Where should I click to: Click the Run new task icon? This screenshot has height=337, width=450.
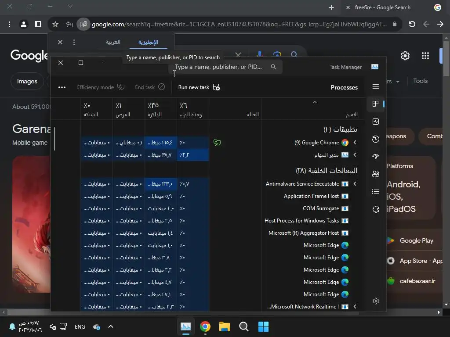point(216,87)
